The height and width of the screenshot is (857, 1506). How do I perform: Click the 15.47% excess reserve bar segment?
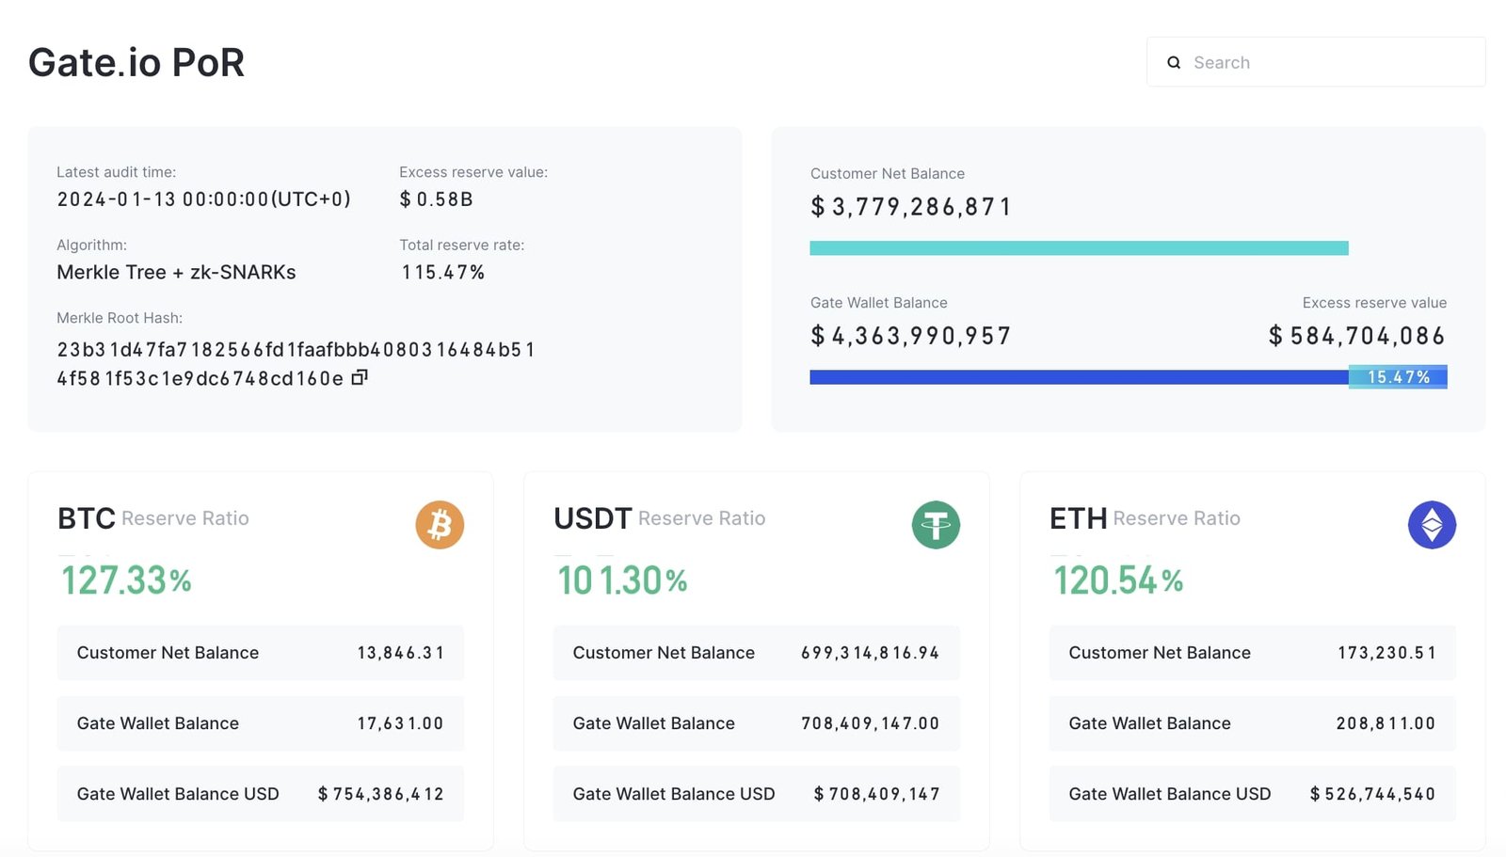[x=1398, y=377]
